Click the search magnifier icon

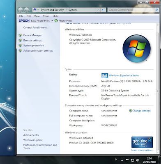tap(156, 10)
